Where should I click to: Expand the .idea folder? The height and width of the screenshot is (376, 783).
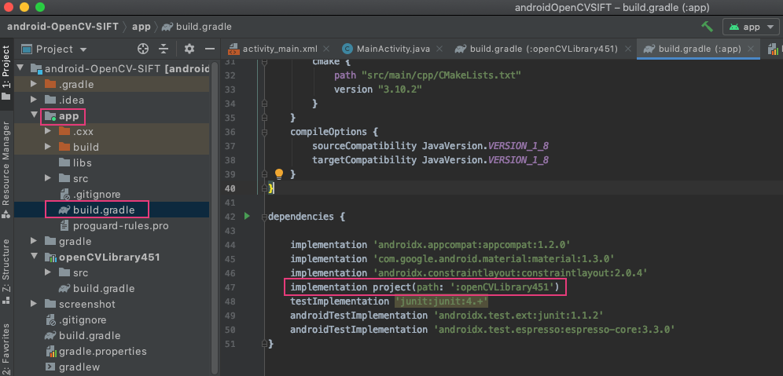34,100
